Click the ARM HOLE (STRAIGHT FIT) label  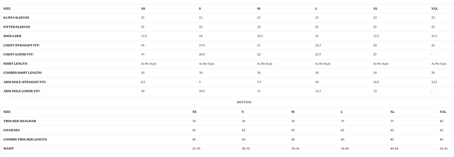[x=25, y=82]
